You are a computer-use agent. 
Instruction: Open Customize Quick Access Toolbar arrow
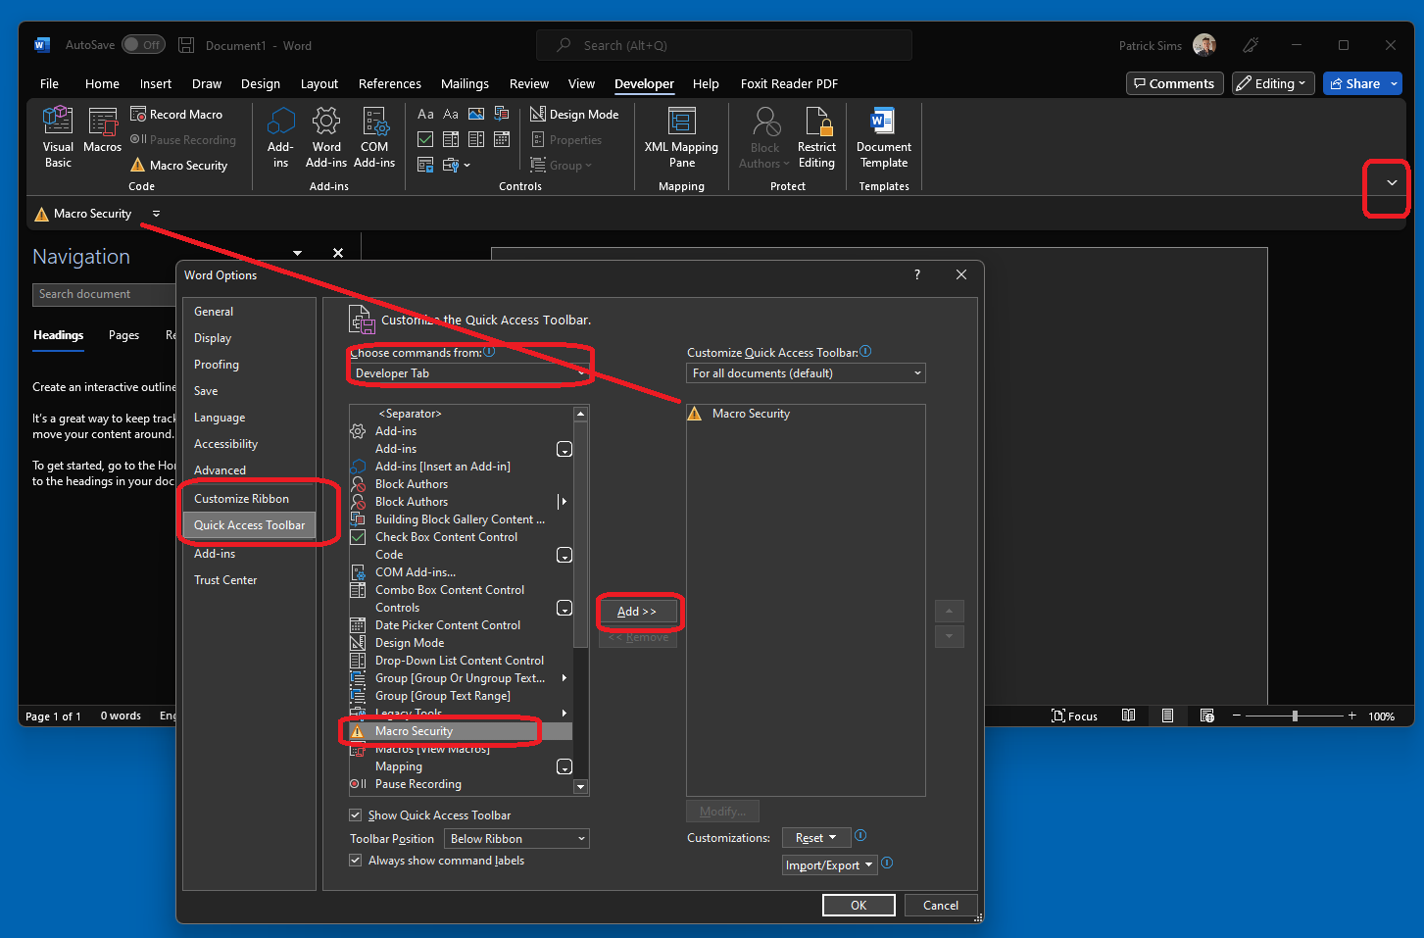tap(156, 214)
